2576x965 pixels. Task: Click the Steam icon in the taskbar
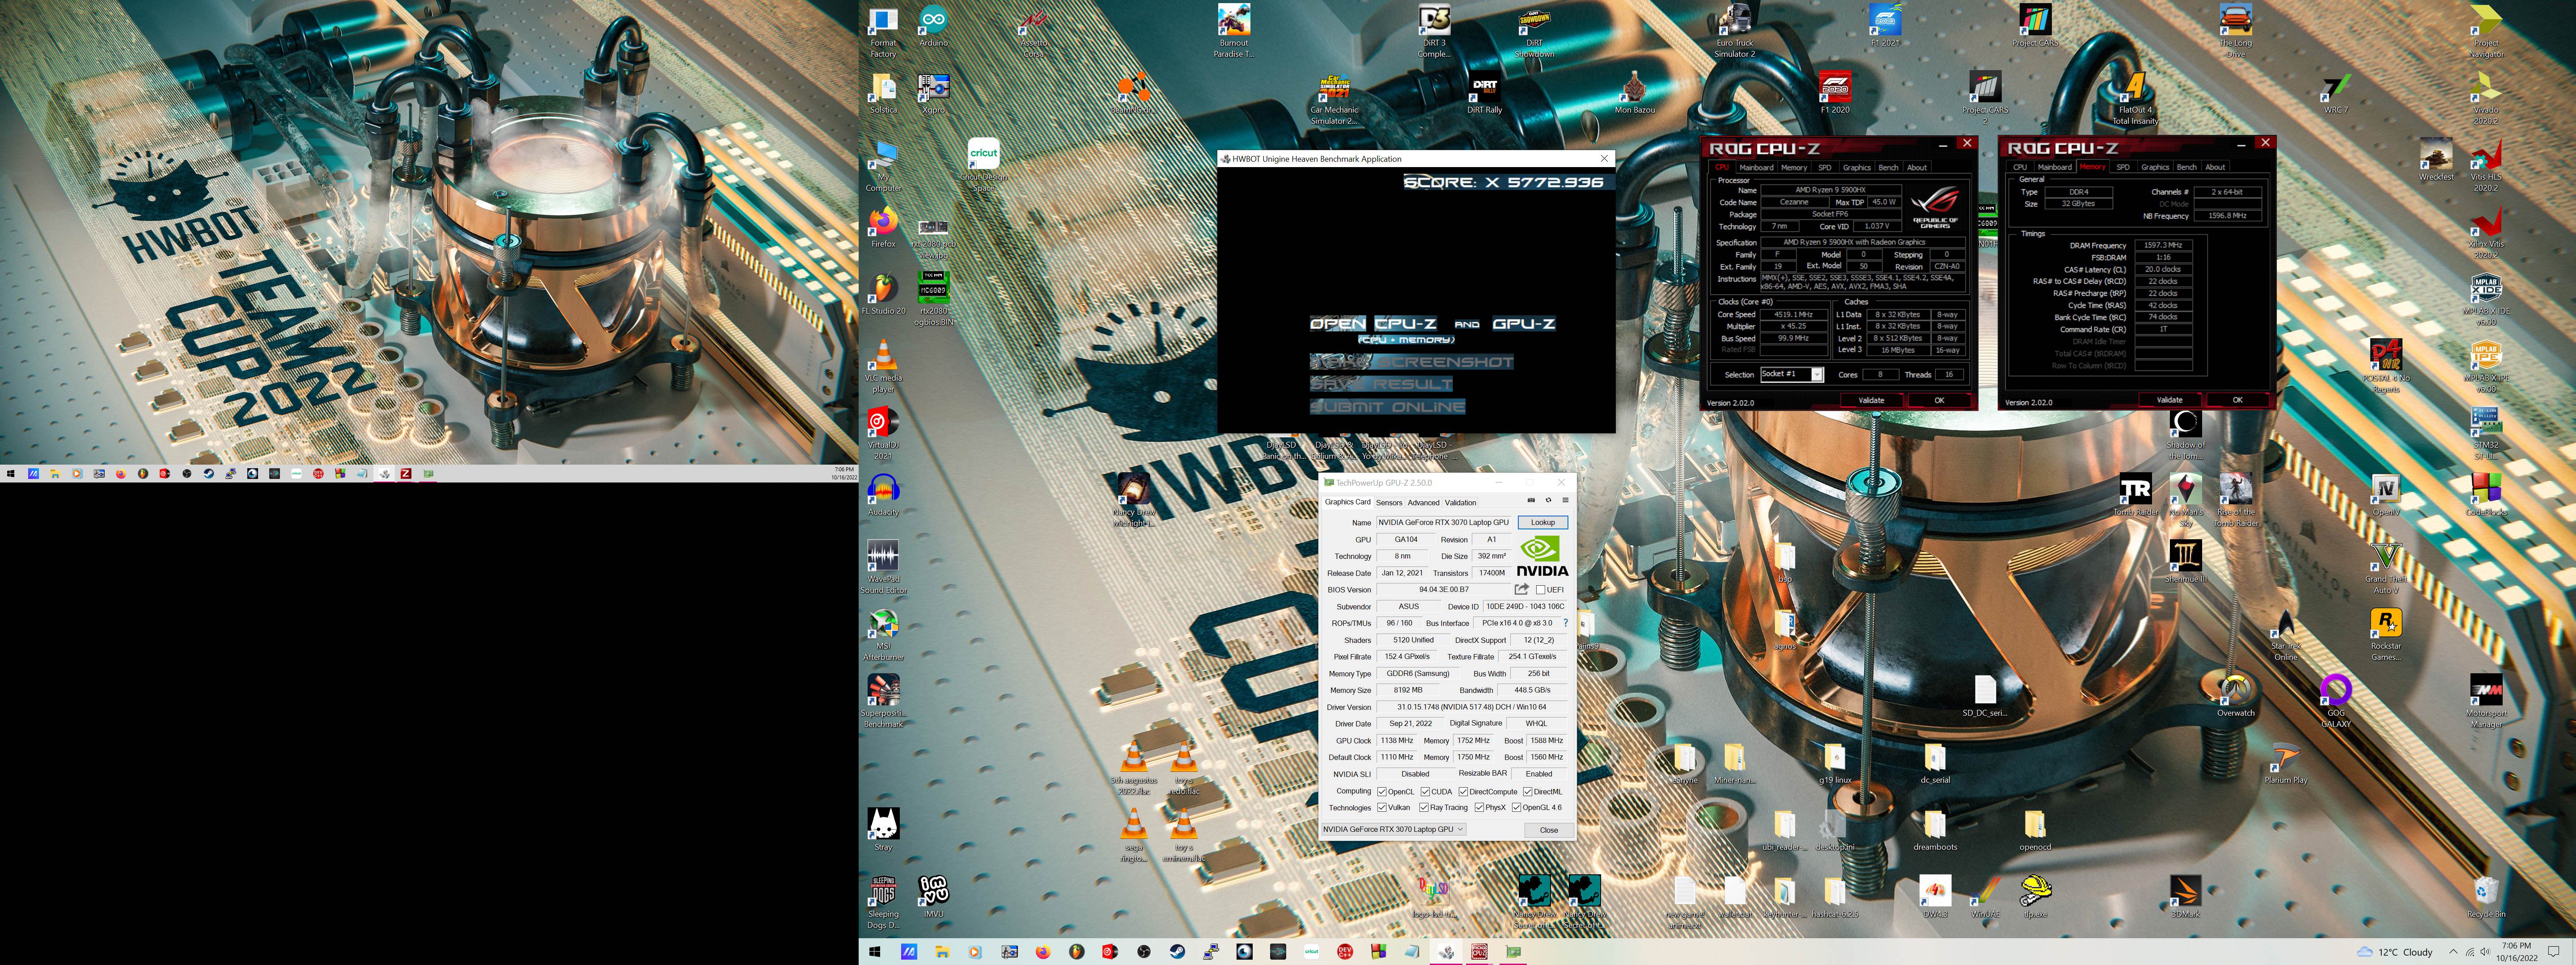click(x=1177, y=952)
